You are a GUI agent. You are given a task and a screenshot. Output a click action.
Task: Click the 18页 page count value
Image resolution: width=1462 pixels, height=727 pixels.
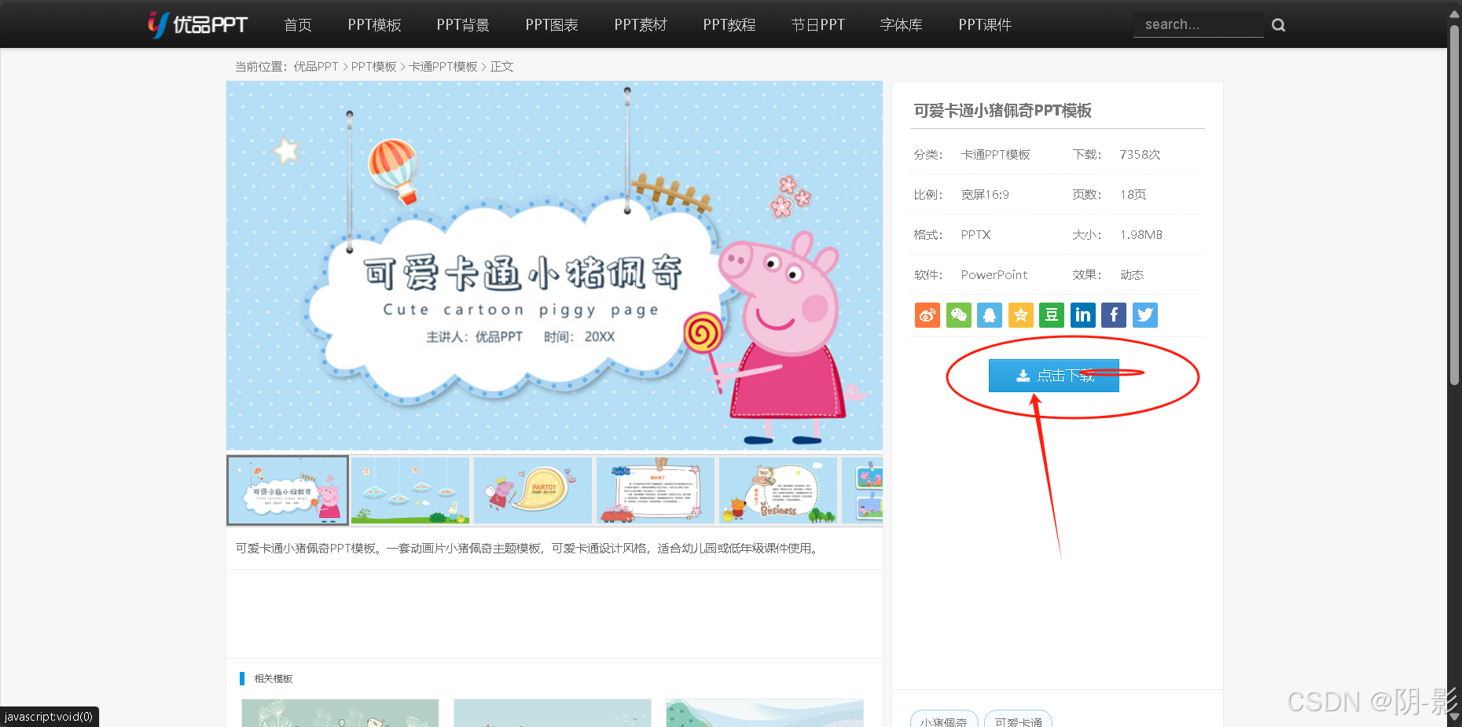[1133, 195]
